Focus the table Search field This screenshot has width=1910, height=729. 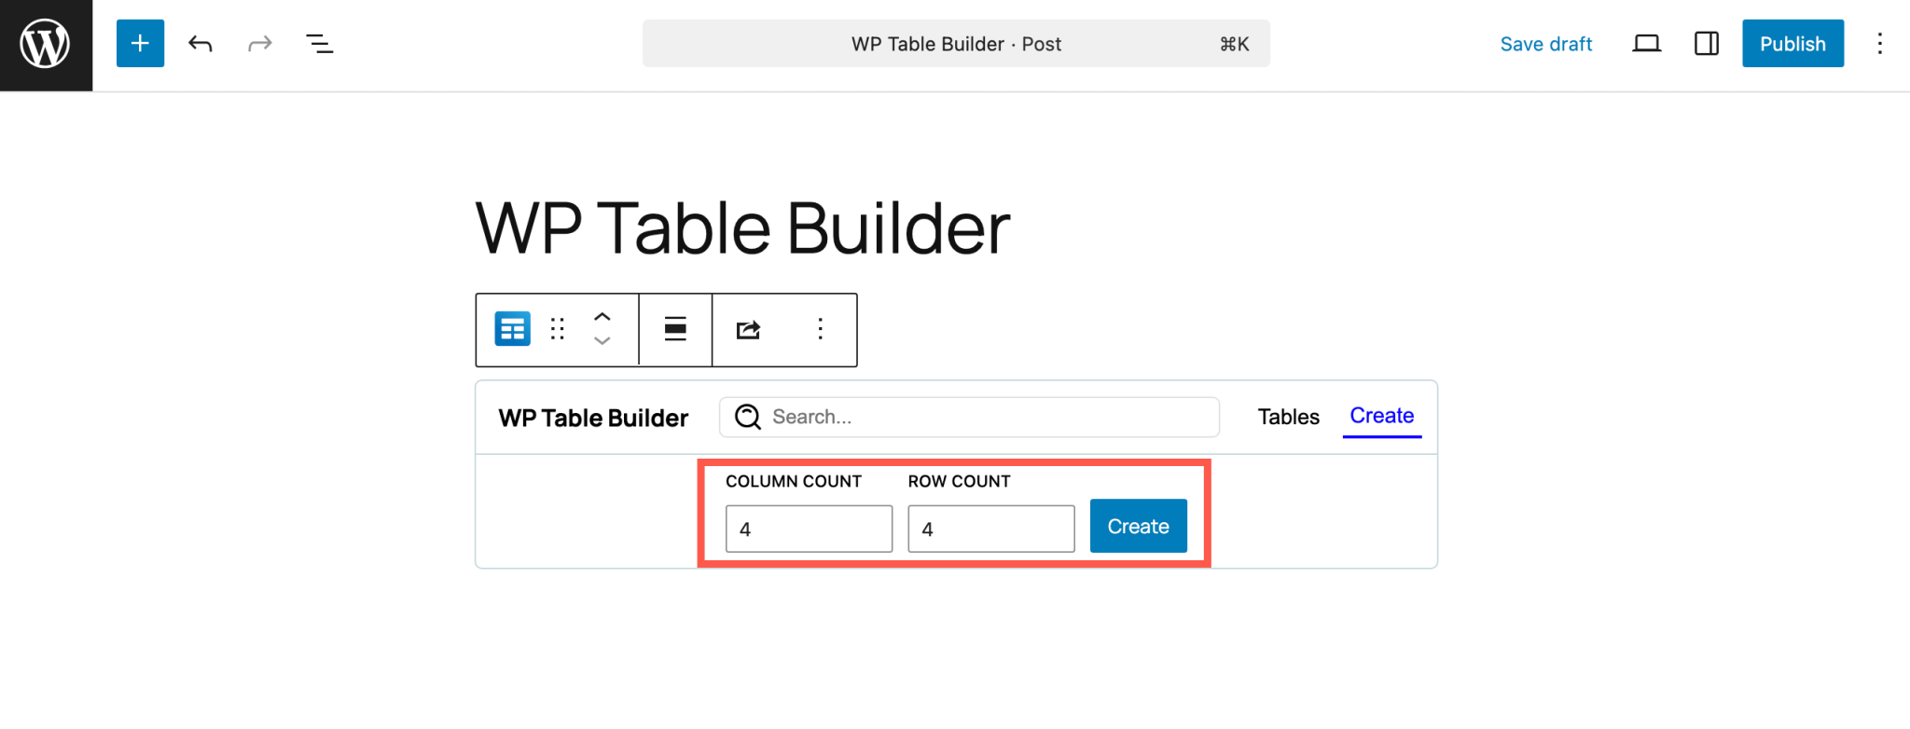click(969, 417)
